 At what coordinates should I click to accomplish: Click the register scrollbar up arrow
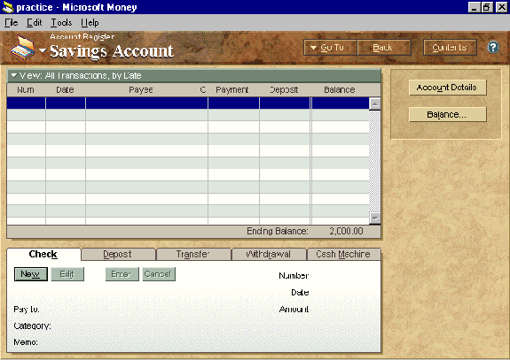(374, 103)
